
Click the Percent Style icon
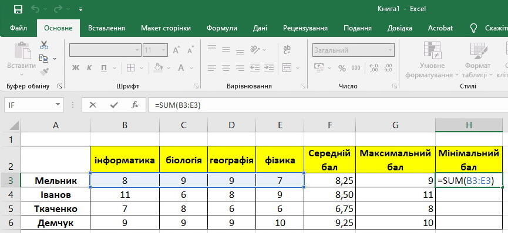[x=342, y=68]
